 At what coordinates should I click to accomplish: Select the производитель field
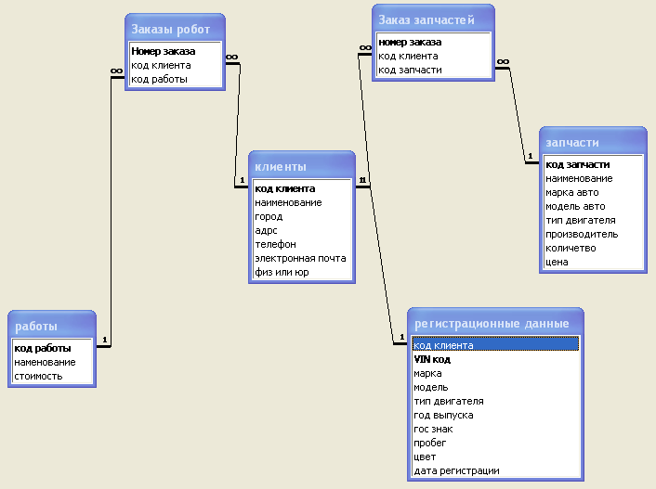593,234
